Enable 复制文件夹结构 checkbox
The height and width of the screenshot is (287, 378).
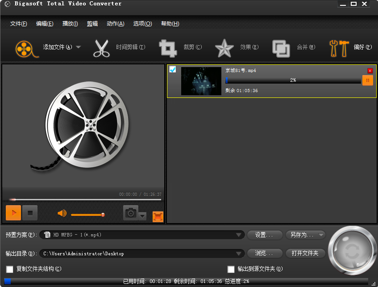point(9,269)
